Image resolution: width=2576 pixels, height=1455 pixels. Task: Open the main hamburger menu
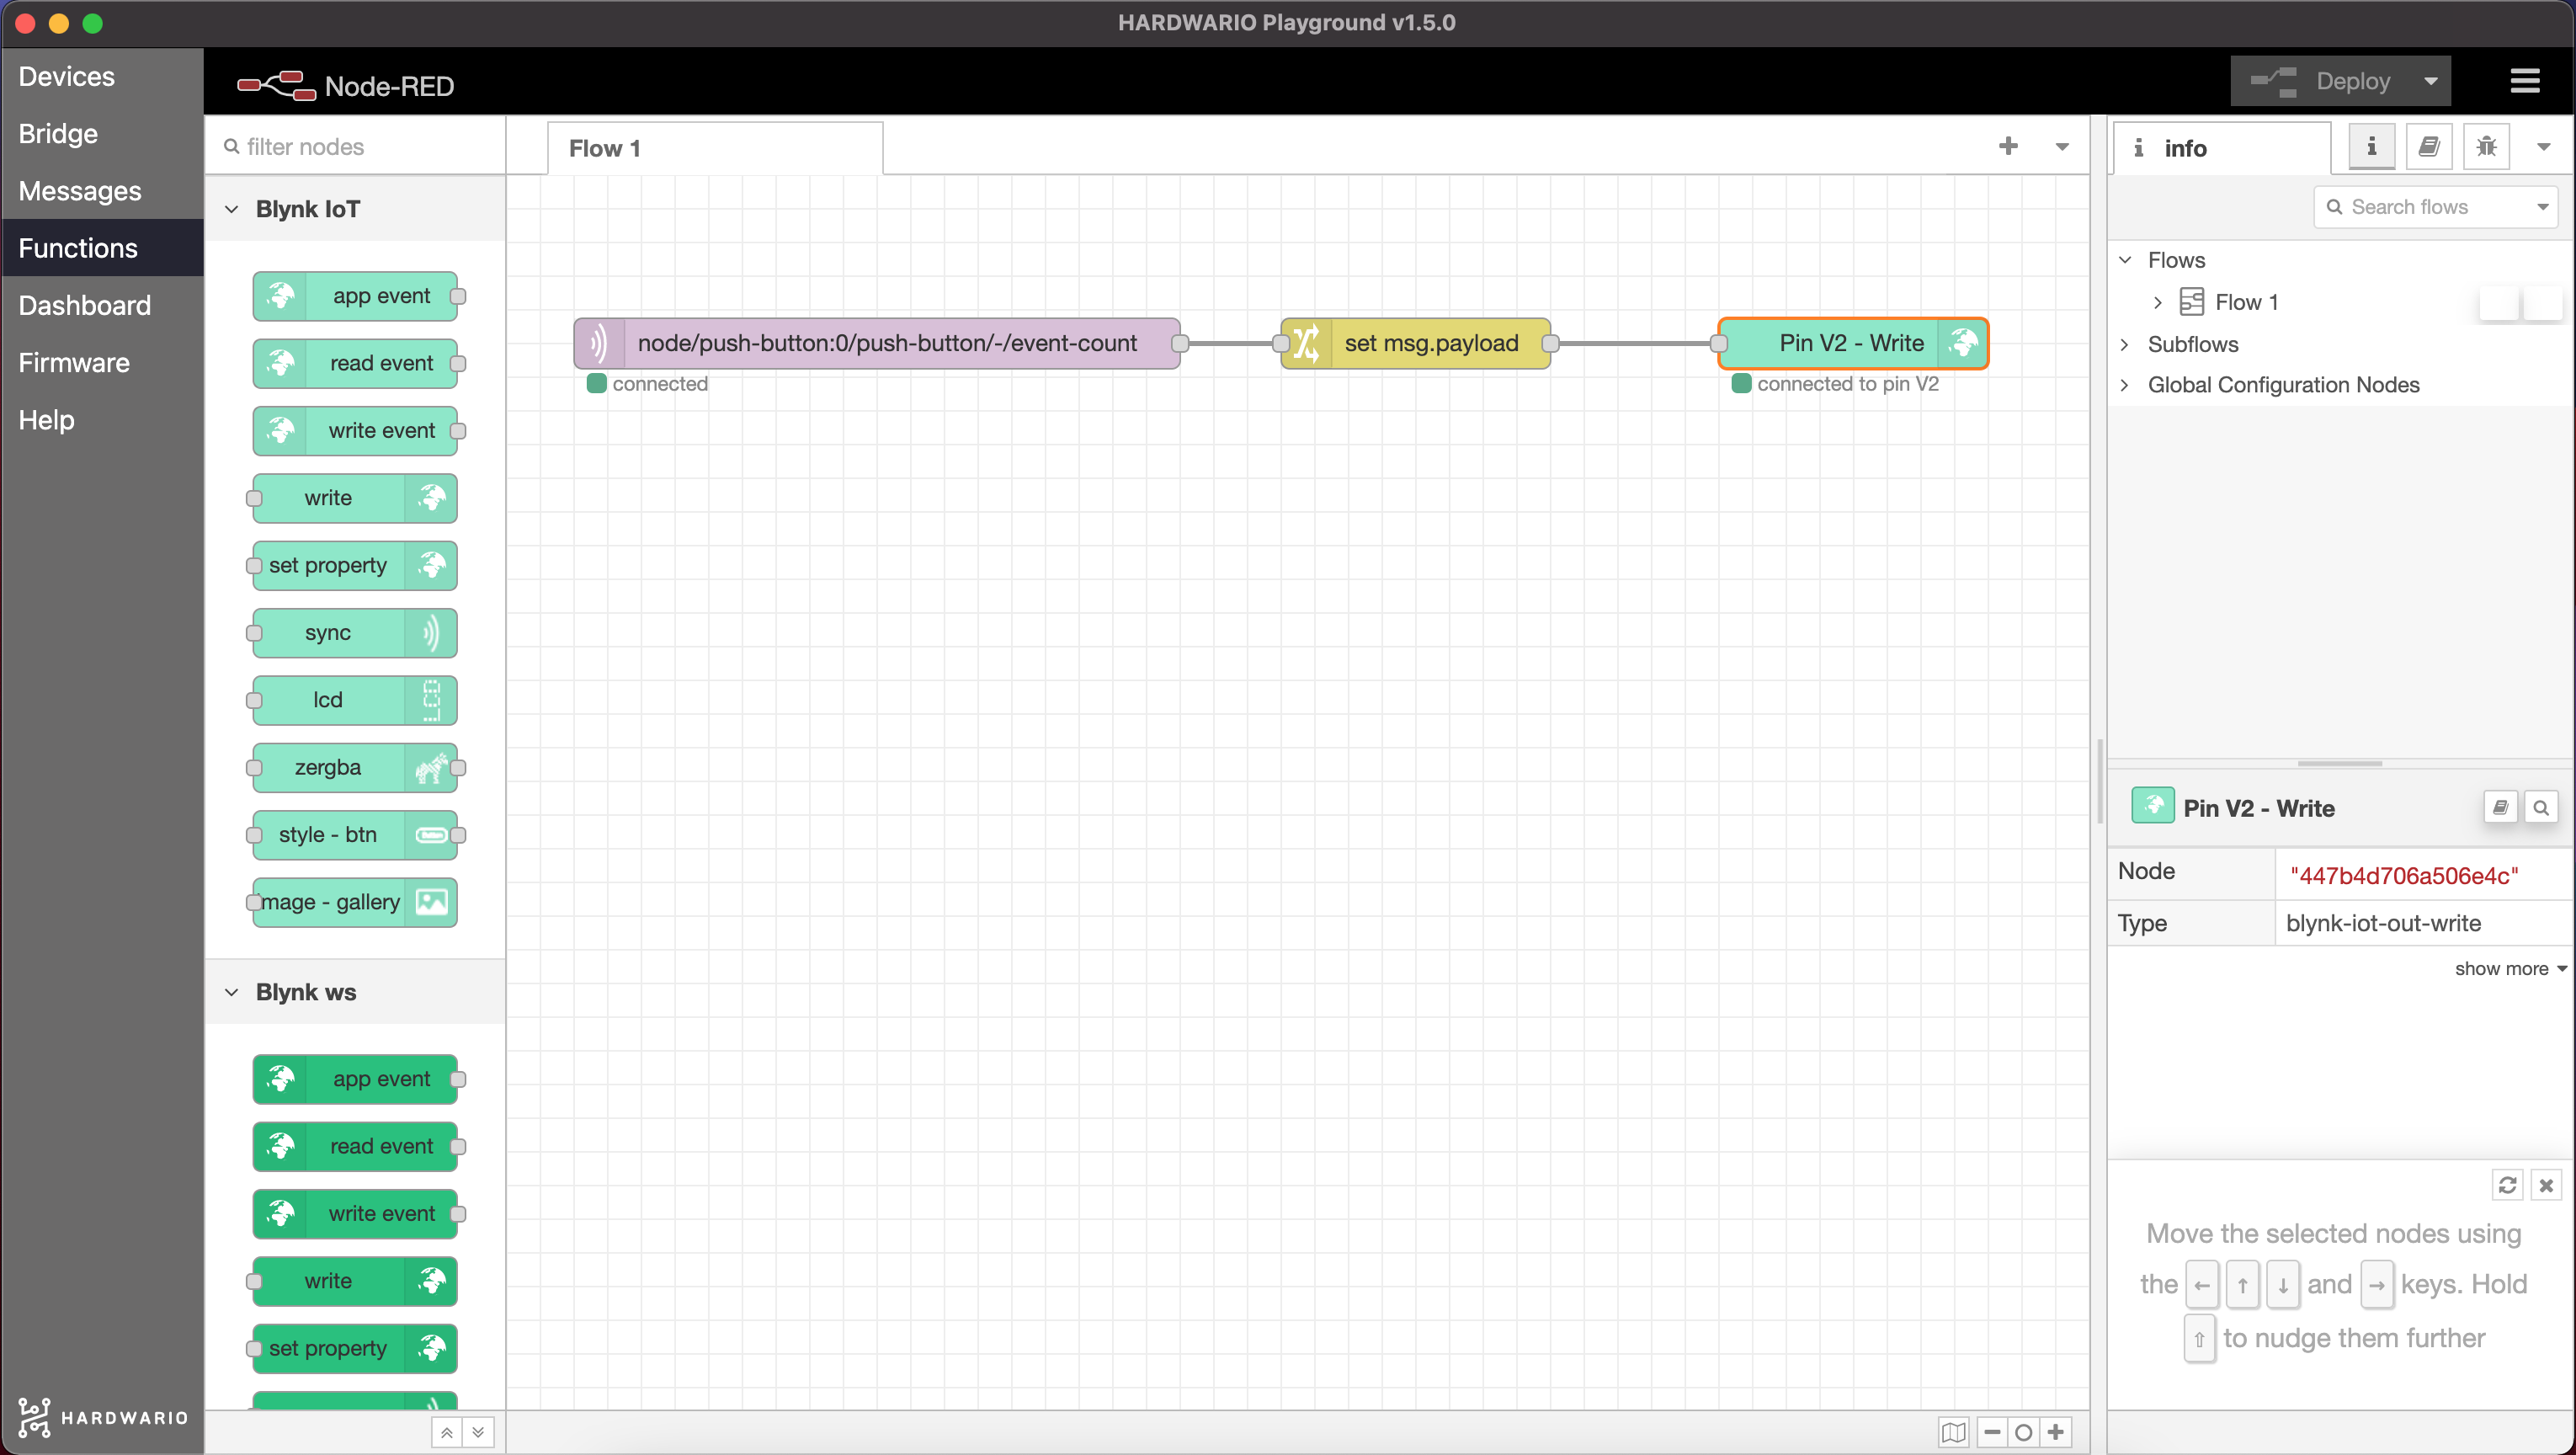pos(2524,81)
